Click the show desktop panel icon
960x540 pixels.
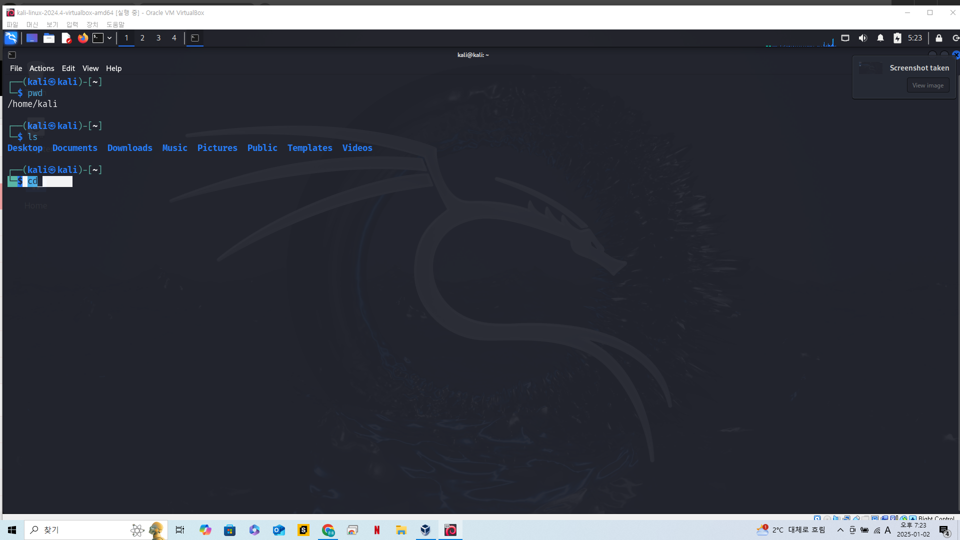pos(32,38)
